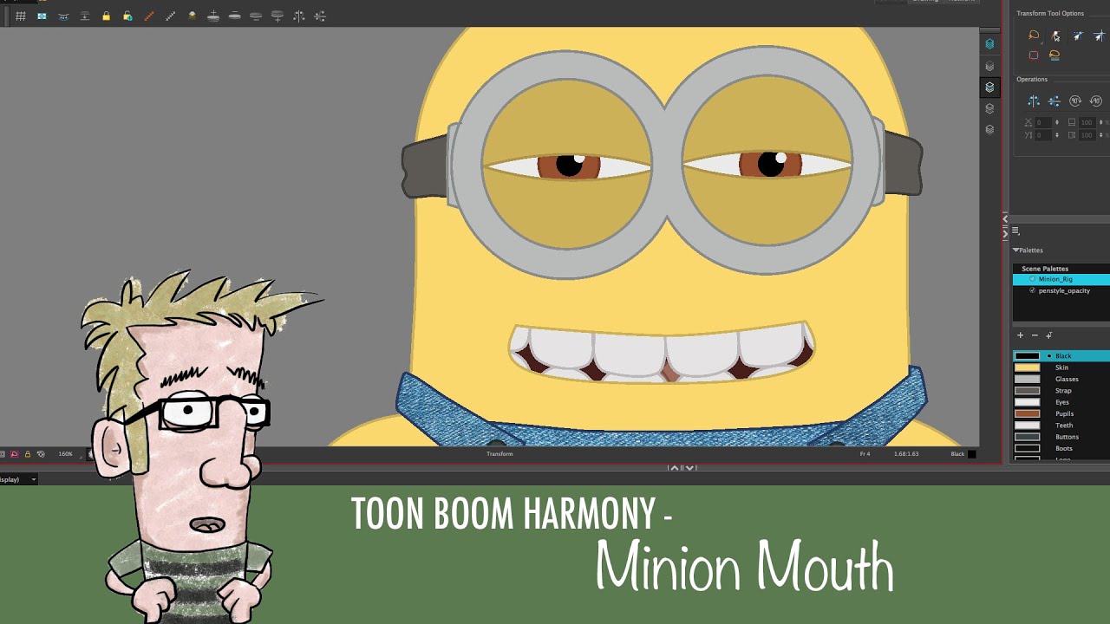Click the small lock icon in status bar

click(x=28, y=454)
